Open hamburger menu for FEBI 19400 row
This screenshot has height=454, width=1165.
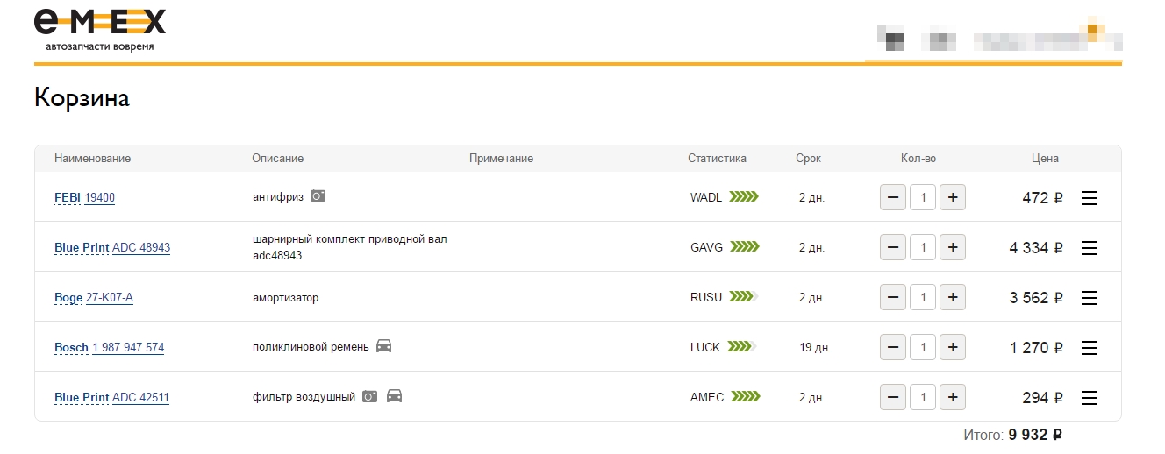(1089, 198)
